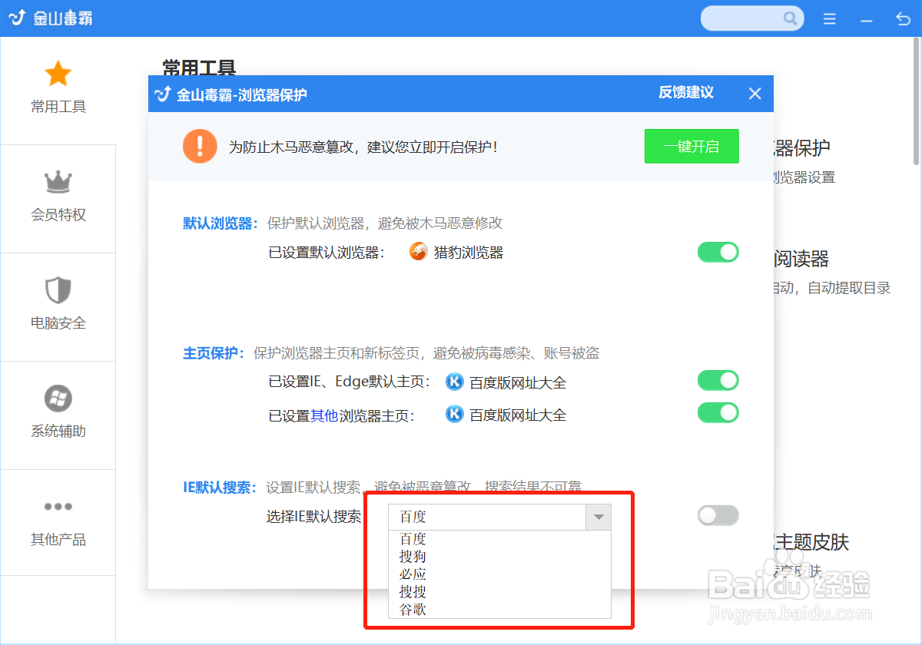Image resolution: width=922 pixels, height=645 pixels.
Task: Click the IE、Edge 百度版网址大全 icon
Action: click(x=455, y=382)
